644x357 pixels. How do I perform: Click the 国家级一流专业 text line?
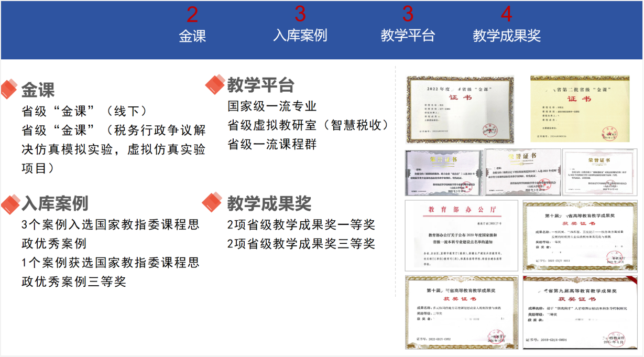pyautogui.click(x=272, y=106)
